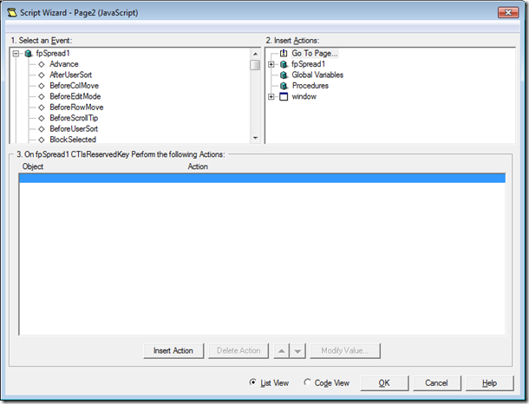Click the AfterUserSort diamond icon
Viewport: 529px width, 404px height.
42,75
